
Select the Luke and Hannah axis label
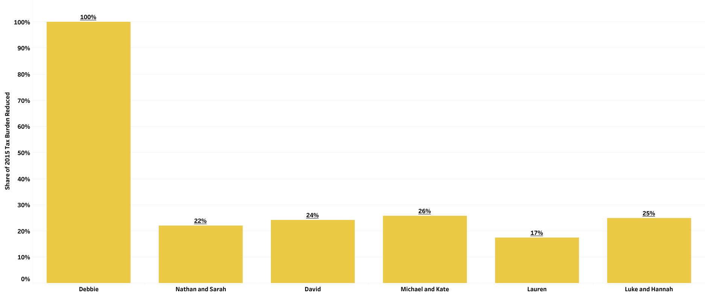(x=649, y=289)
